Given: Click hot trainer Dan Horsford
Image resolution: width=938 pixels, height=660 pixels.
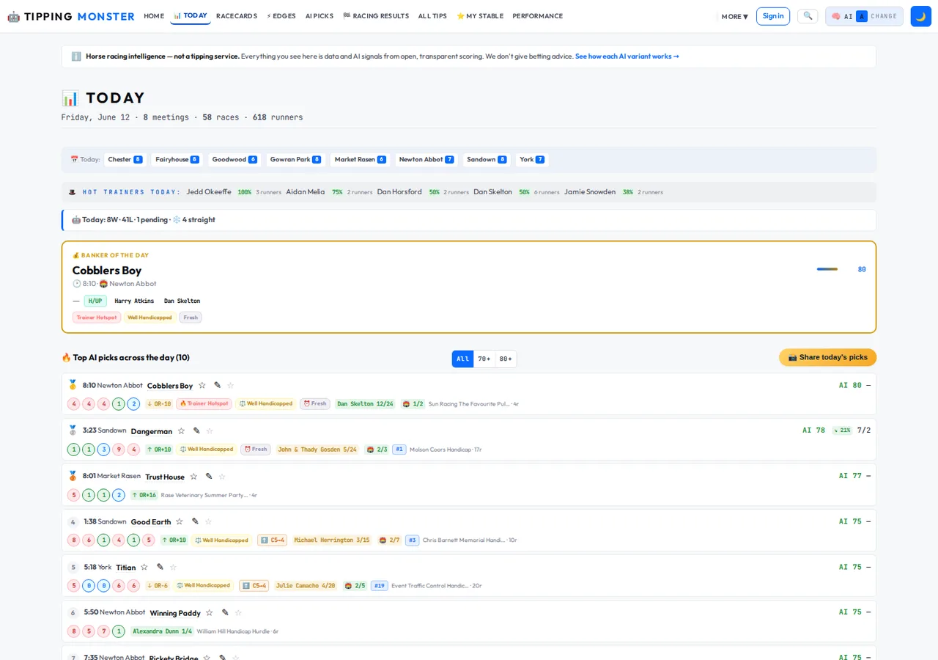Looking at the screenshot, I should tap(399, 192).
